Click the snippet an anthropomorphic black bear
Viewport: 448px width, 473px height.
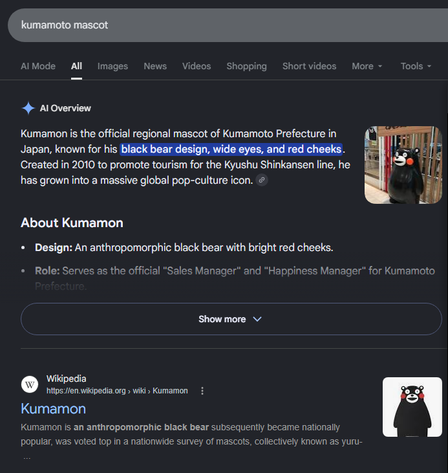[x=141, y=427]
